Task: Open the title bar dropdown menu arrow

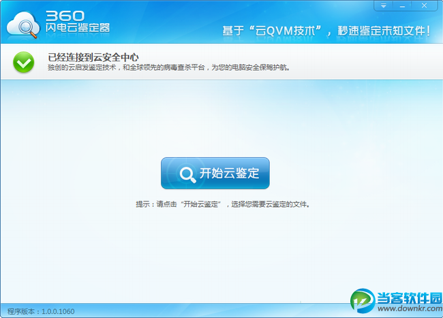Action: point(384,5)
